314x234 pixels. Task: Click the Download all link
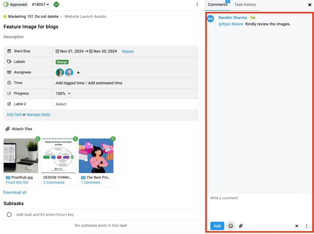[x=15, y=192]
